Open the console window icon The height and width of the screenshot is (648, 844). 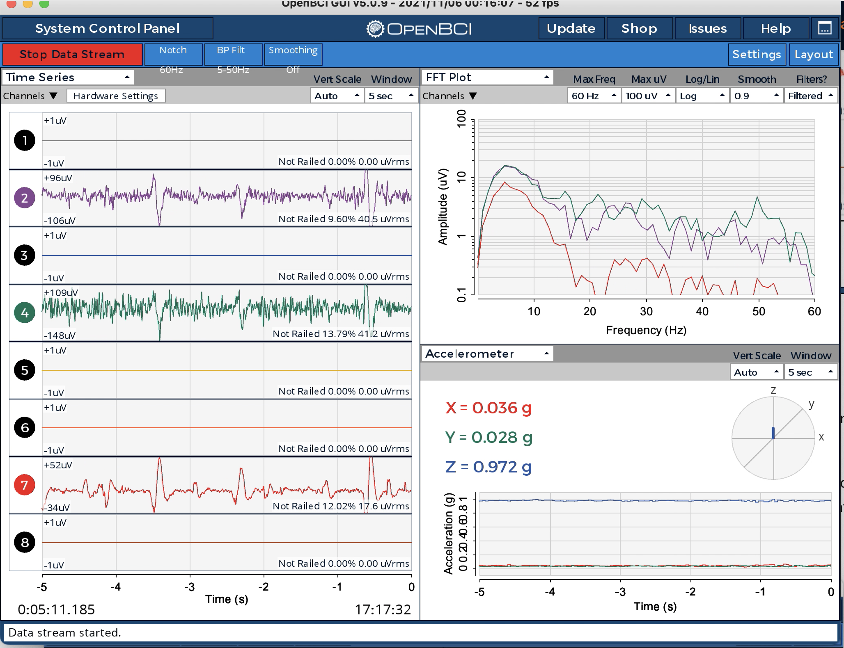click(x=825, y=28)
